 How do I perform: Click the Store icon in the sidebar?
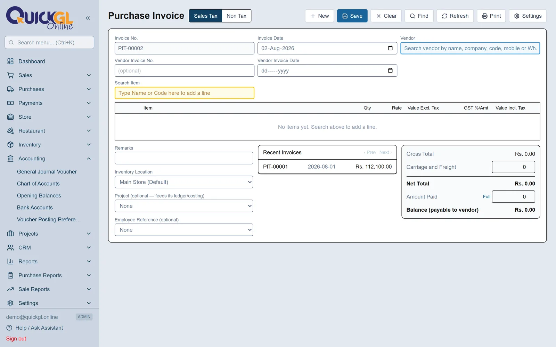tap(10, 117)
